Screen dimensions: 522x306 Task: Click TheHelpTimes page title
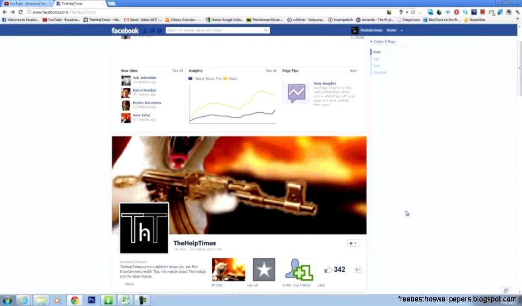click(x=194, y=244)
